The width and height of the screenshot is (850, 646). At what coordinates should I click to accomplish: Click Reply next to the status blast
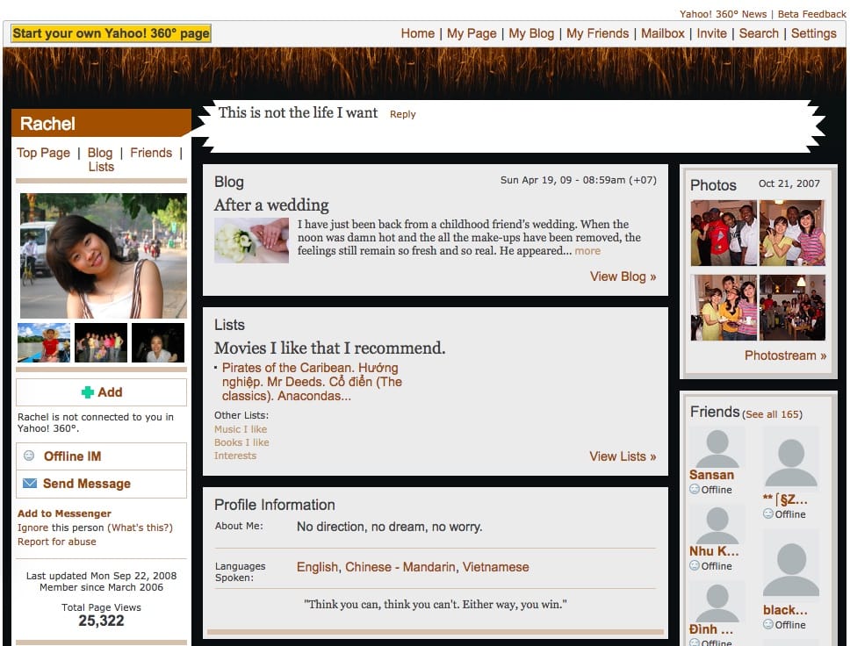click(x=403, y=114)
